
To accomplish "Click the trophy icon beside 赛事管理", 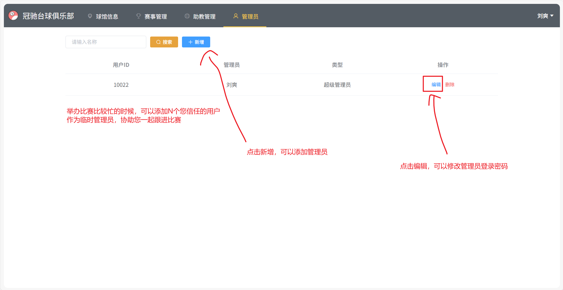I will coord(138,16).
